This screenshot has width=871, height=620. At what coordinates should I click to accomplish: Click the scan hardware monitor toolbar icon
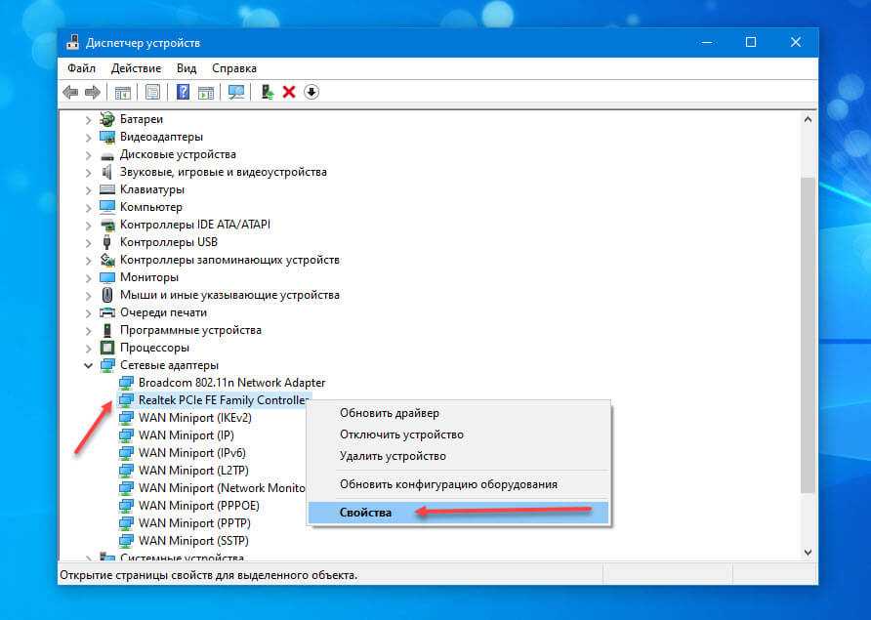point(235,92)
